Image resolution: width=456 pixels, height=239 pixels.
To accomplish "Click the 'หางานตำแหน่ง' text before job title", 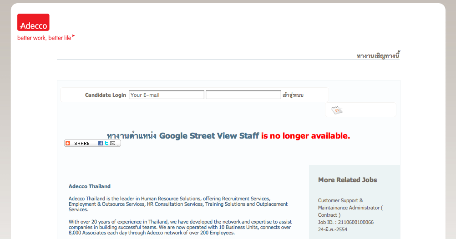I will click(x=132, y=136).
